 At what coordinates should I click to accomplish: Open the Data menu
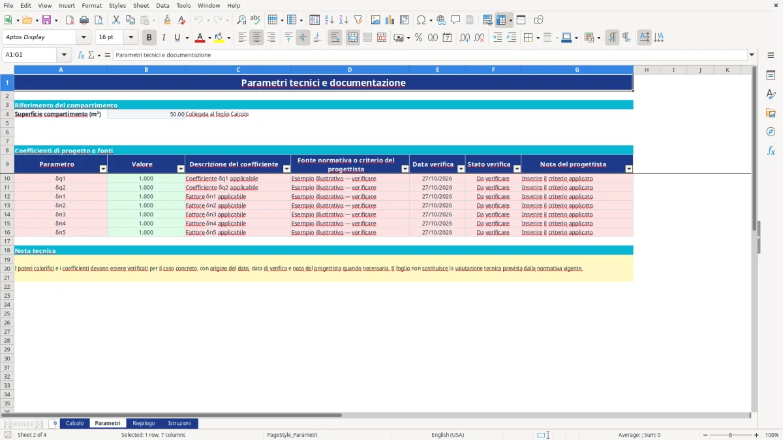point(162,5)
